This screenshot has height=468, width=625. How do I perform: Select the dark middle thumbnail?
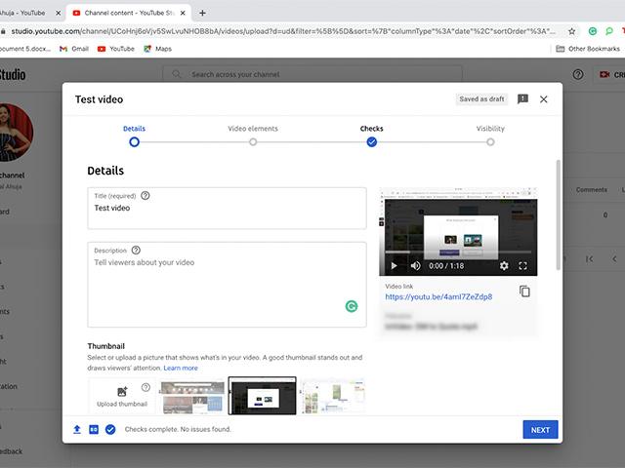coord(263,396)
